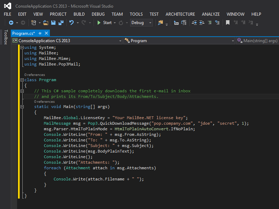279x209 pixels.
Task: Click the Undo arrow icon
Action: tap(71, 23)
